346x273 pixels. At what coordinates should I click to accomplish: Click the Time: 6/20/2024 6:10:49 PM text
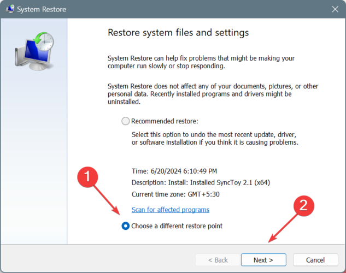[174, 171]
